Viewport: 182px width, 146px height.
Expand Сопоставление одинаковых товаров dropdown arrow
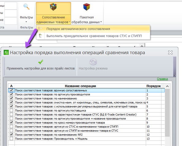[70, 22]
